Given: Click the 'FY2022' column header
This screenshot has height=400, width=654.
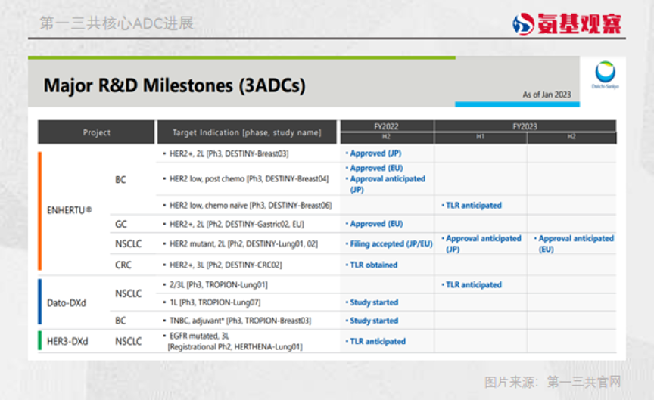Looking at the screenshot, I should tap(386, 126).
